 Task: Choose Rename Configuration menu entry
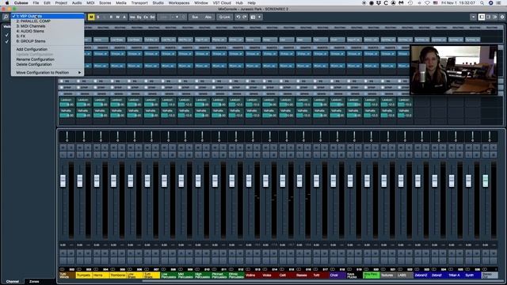48,59
